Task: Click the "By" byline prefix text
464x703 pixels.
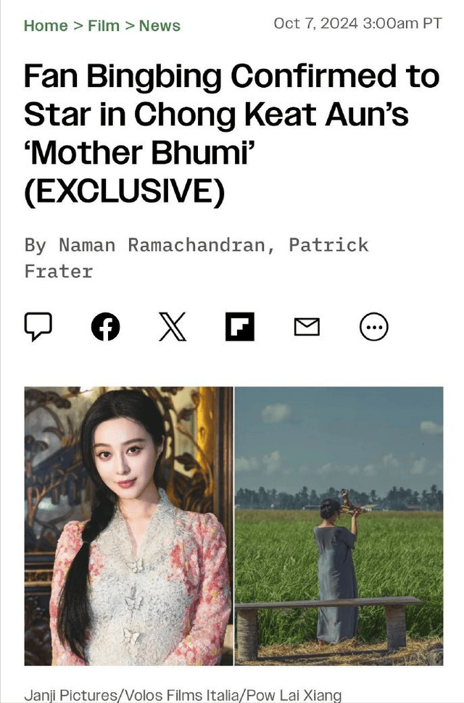Action: [x=36, y=245]
